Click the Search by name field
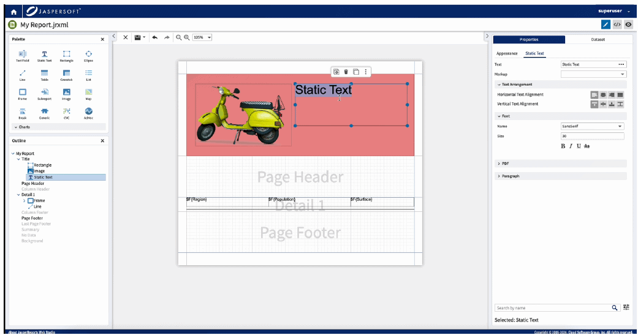638x335 pixels. [x=552, y=307]
